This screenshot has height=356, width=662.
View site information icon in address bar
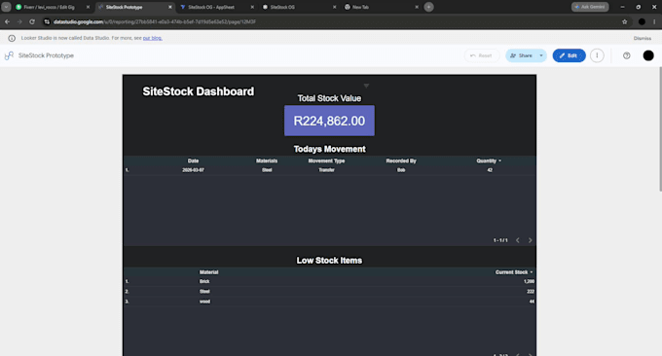pyautogui.click(x=47, y=21)
